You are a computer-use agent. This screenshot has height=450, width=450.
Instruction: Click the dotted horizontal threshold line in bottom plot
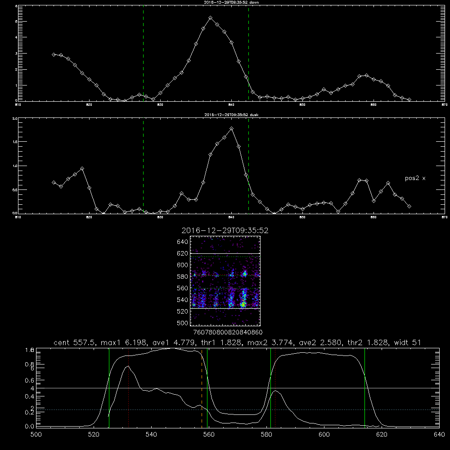238,410
